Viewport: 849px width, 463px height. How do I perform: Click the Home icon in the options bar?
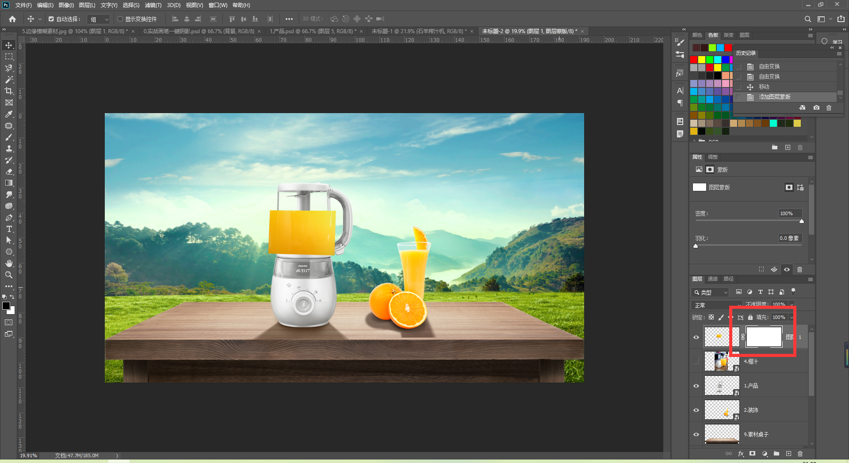12,19
